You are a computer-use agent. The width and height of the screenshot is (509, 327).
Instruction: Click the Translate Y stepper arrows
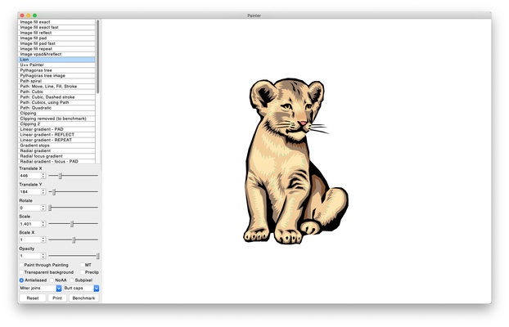coord(43,192)
